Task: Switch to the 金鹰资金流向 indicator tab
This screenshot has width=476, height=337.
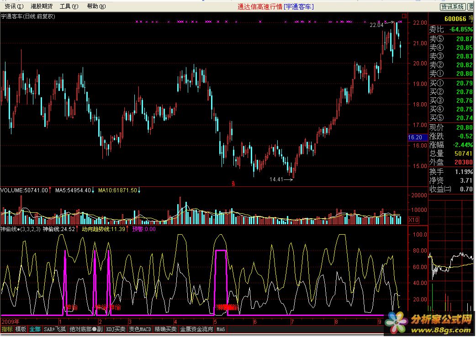Action: 197,329
